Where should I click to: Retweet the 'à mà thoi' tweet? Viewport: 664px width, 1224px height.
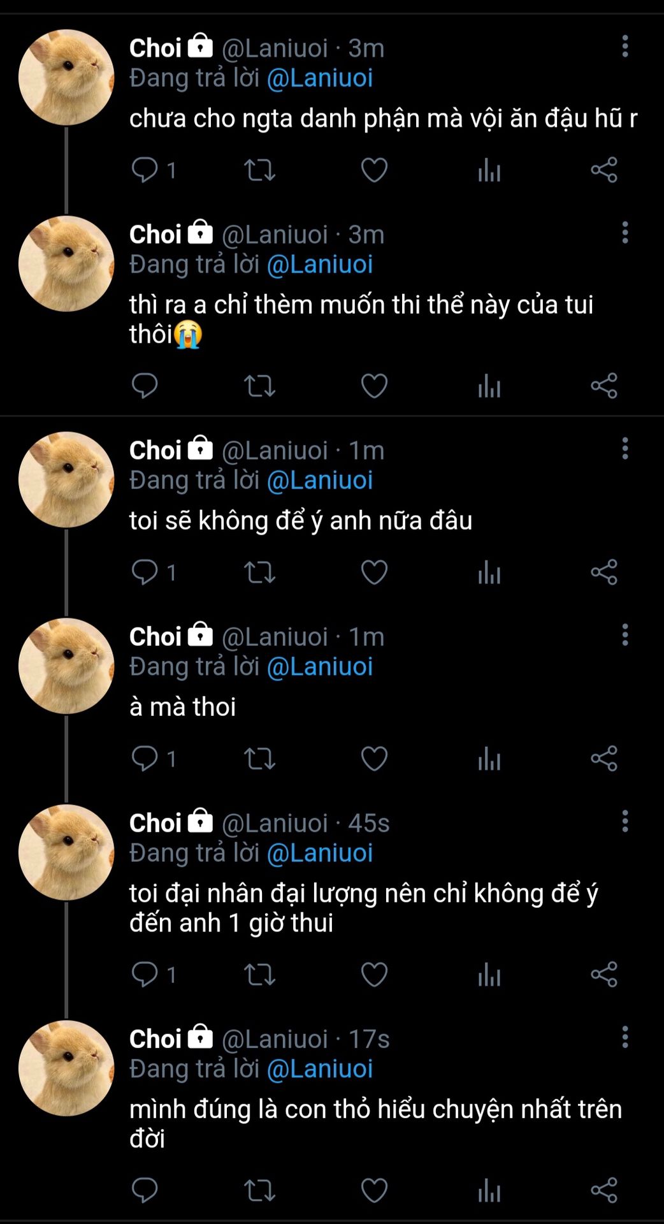[x=260, y=758]
